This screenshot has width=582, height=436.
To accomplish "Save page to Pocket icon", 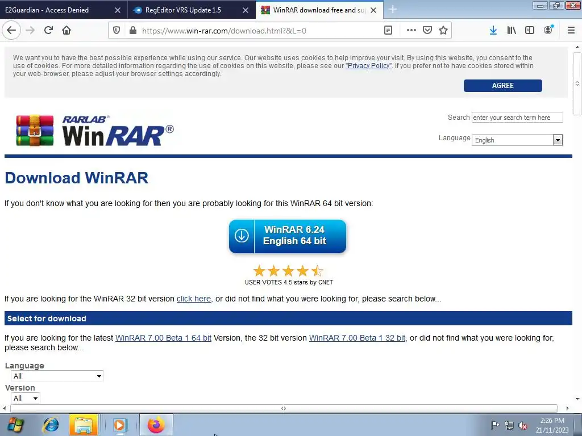I will point(427,31).
